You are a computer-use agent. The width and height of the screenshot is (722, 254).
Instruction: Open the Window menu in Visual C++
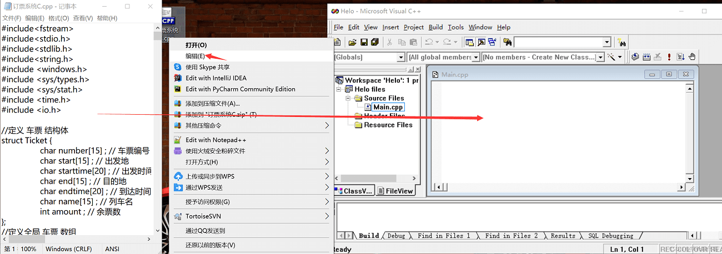480,27
